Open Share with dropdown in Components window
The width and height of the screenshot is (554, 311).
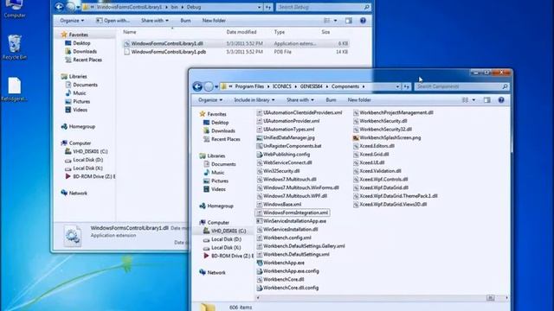[x=300, y=100]
